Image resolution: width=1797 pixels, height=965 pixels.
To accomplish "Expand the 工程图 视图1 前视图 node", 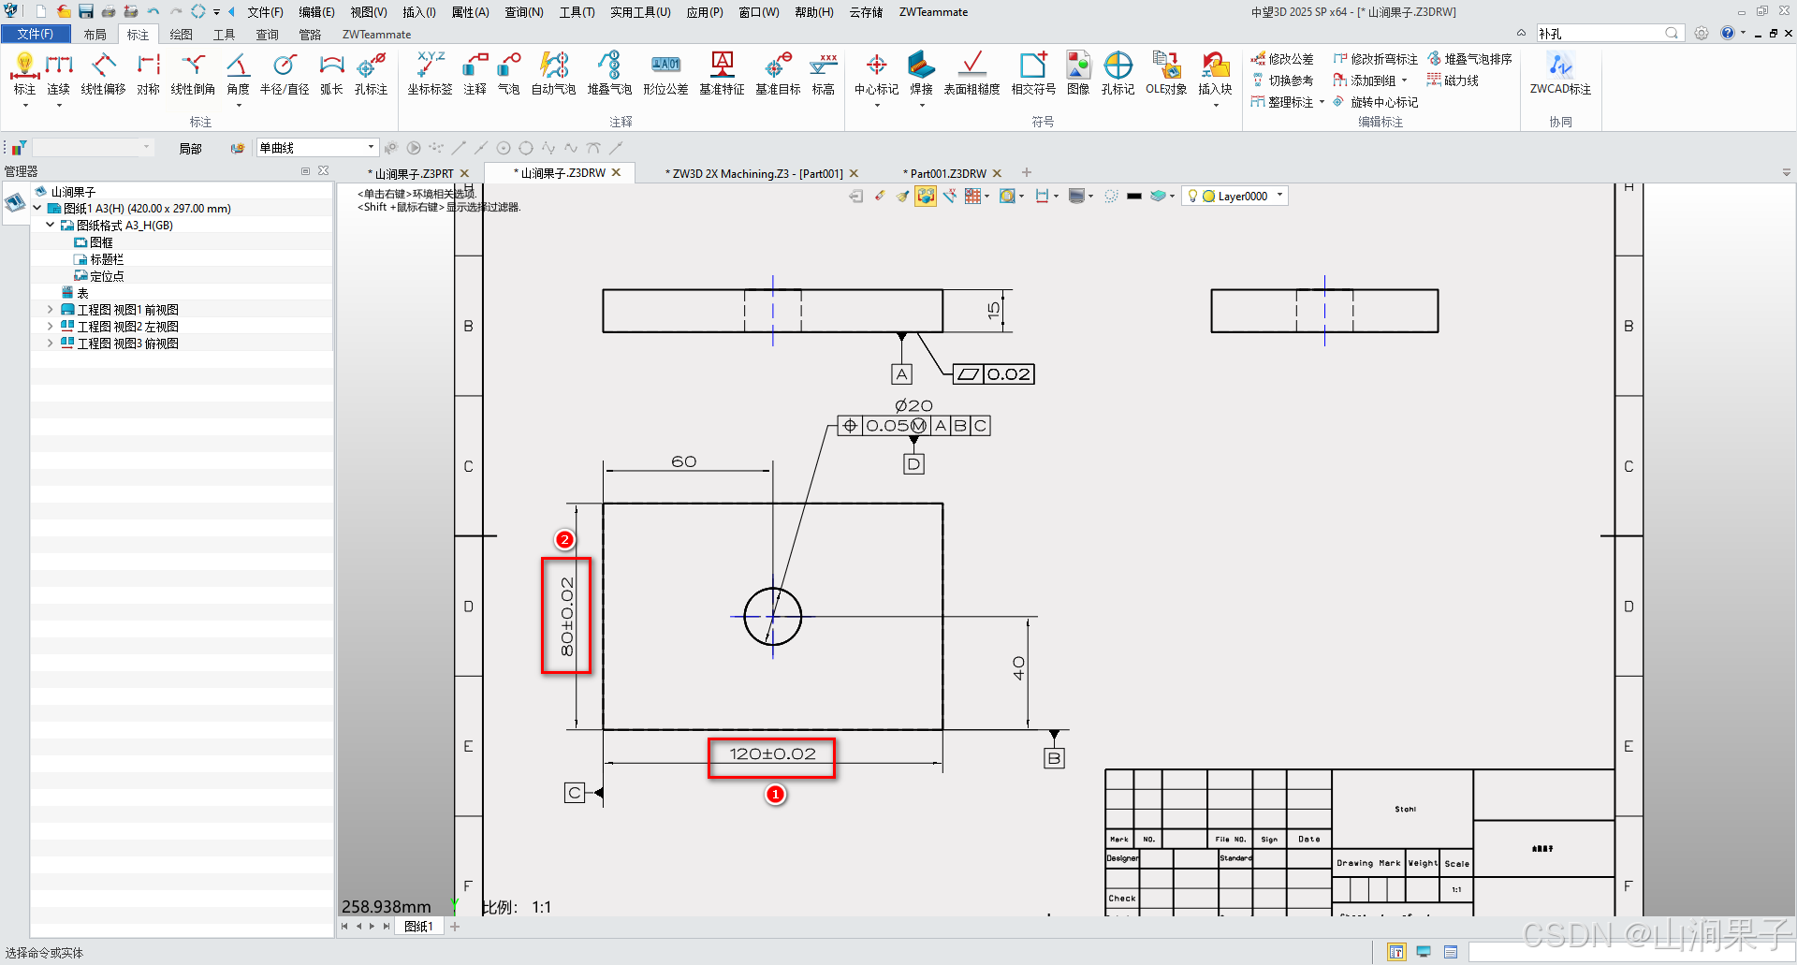I will point(51,310).
